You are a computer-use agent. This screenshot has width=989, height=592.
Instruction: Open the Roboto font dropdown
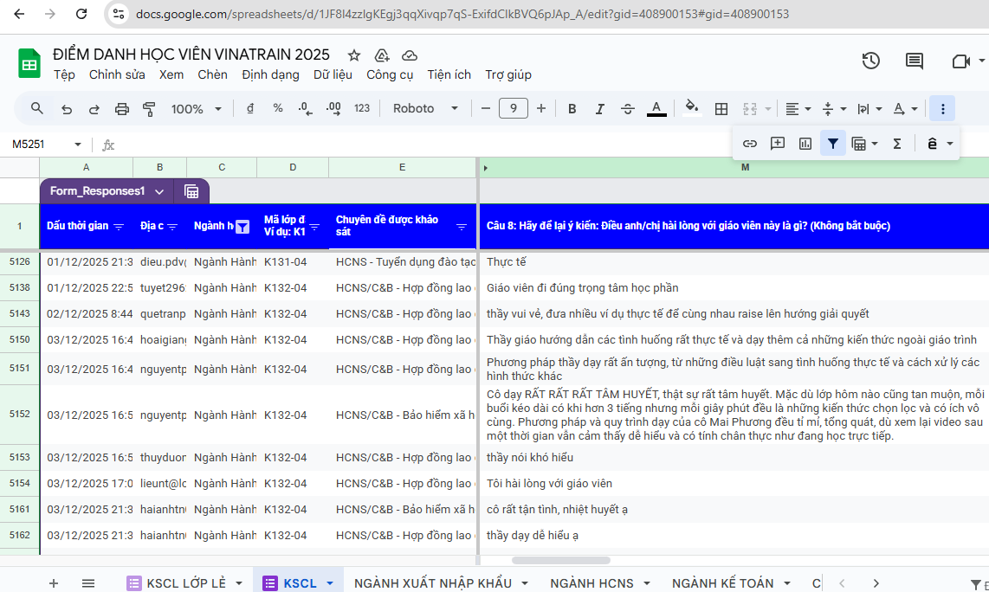(425, 108)
